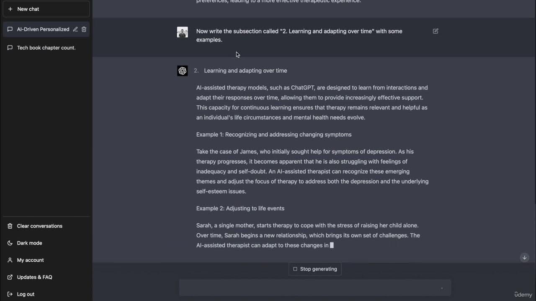The image size is (536, 301).
Task: Open Updates & FAQ link
Action: 34,277
